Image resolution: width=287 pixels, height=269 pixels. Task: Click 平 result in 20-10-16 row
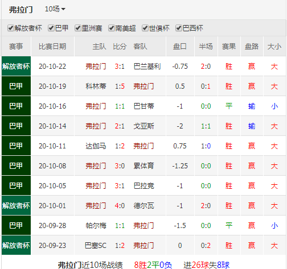(x=229, y=106)
